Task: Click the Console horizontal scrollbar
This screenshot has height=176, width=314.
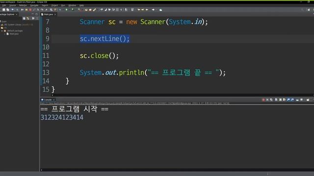Action: coord(177,170)
